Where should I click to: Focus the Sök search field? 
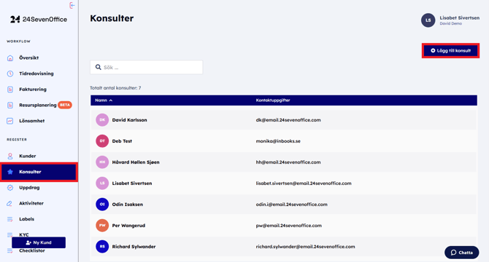click(x=146, y=67)
